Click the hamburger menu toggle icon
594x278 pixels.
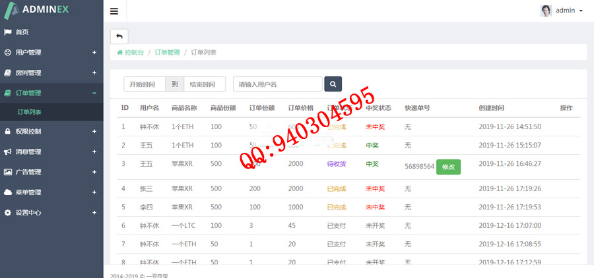(114, 11)
